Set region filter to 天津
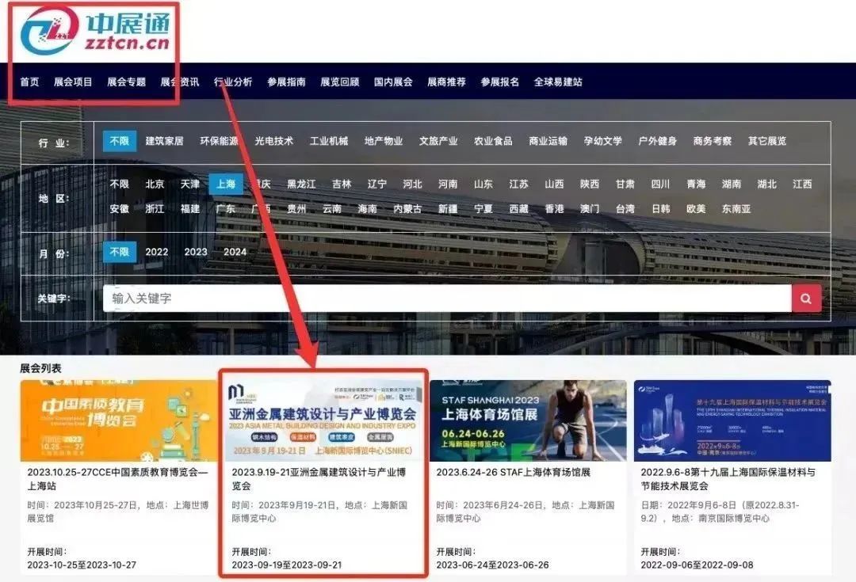The height and width of the screenshot is (582, 856). tap(190, 184)
